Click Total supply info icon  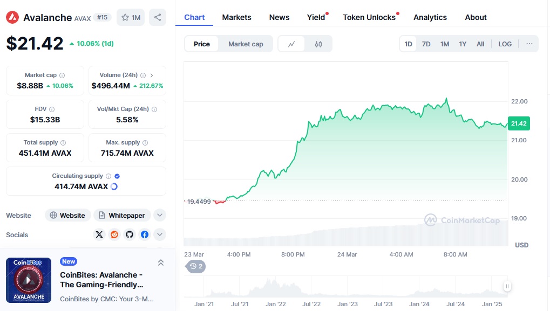click(63, 142)
